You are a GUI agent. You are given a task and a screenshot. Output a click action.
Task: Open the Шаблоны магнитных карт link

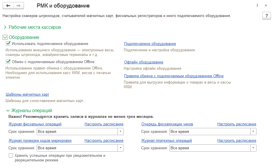click(27, 95)
